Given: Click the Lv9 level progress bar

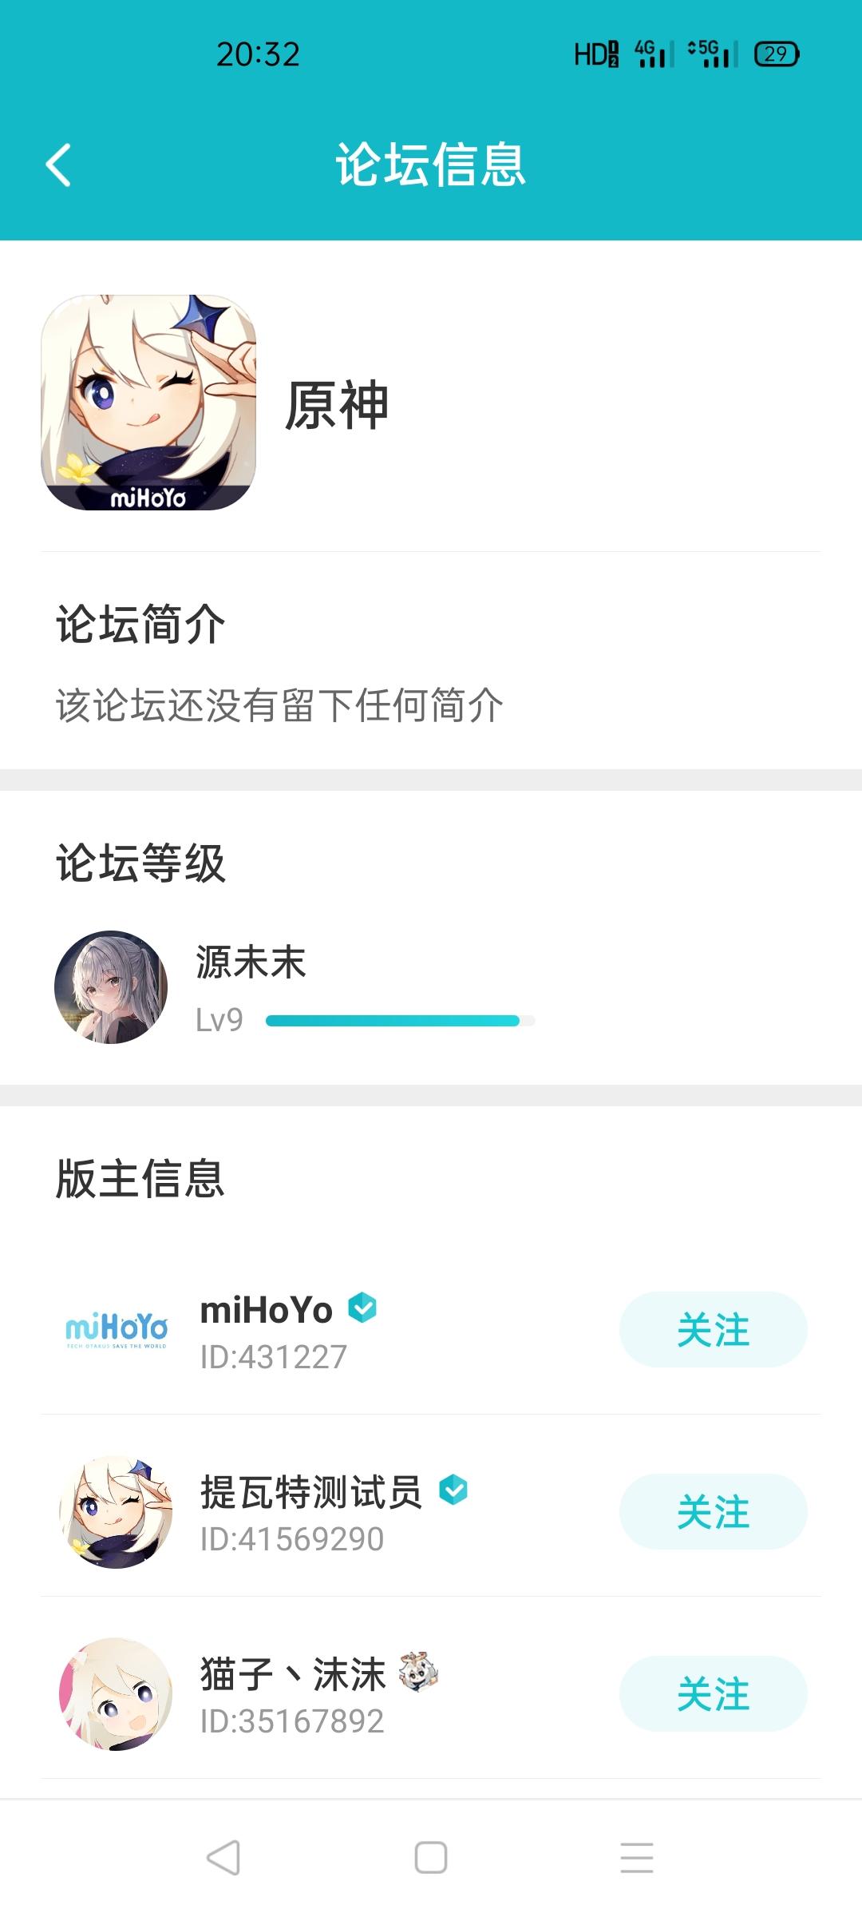Looking at the screenshot, I should (400, 1021).
